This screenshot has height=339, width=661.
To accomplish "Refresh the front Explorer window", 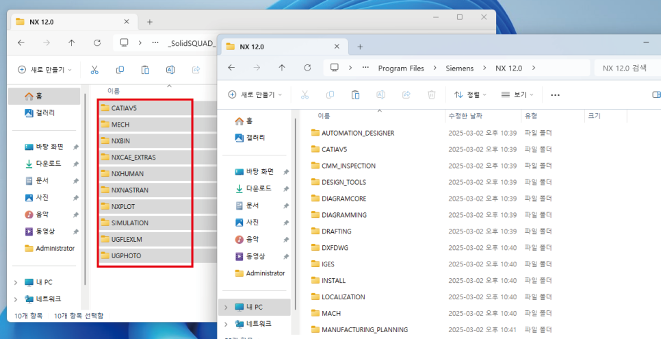I will (x=307, y=68).
